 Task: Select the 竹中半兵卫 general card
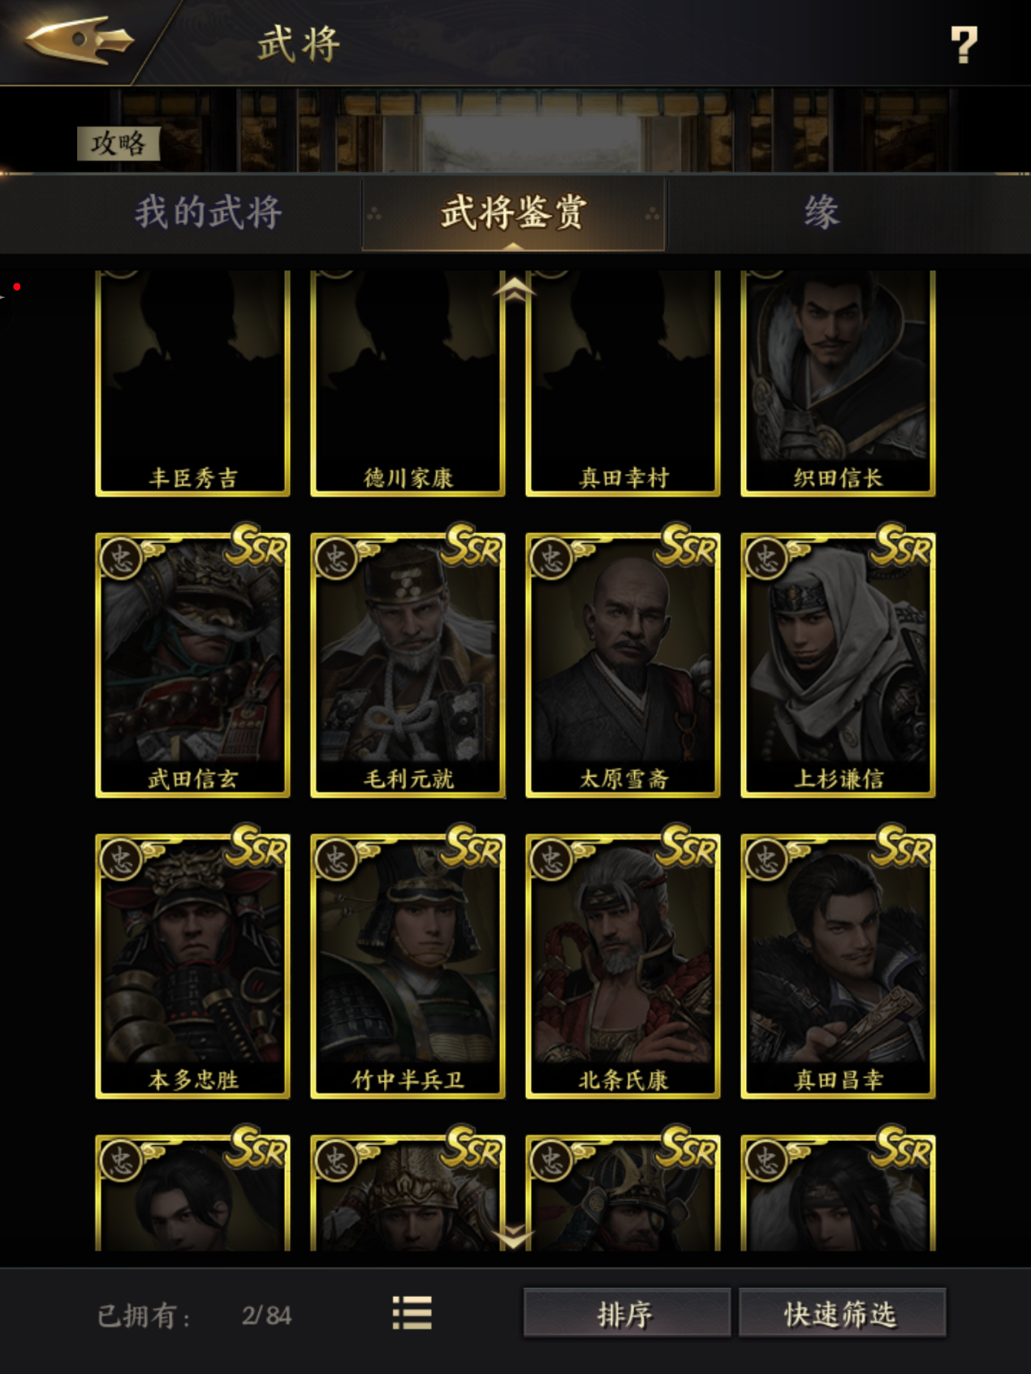tap(408, 967)
